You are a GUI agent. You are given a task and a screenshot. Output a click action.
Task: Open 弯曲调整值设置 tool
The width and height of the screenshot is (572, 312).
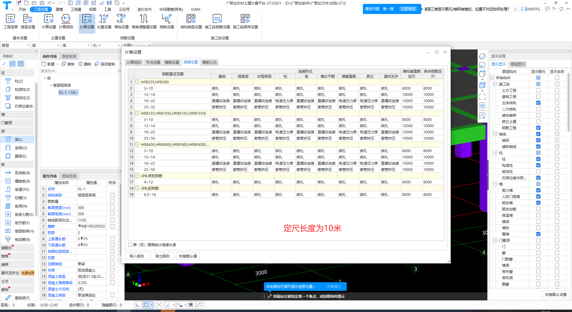[144, 22]
